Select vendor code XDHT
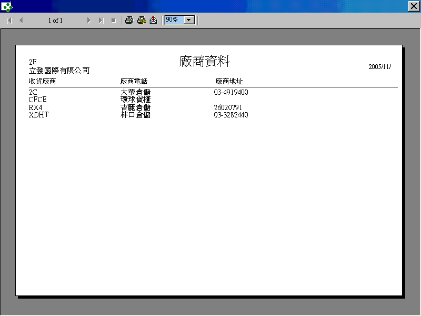421x316 pixels. (38, 115)
